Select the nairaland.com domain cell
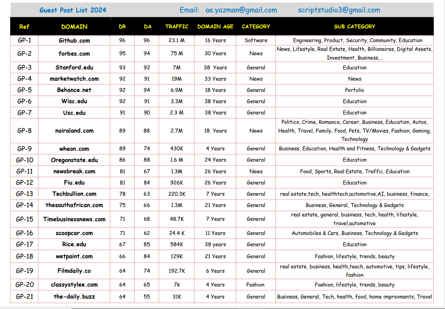 [x=74, y=131]
